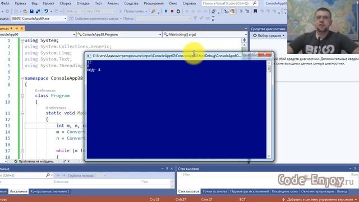Image resolution: width=359 pixels, height=202 pixels.
Task: Switch to the Локальные tab
Action: pyautogui.click(x=19, y=191)
